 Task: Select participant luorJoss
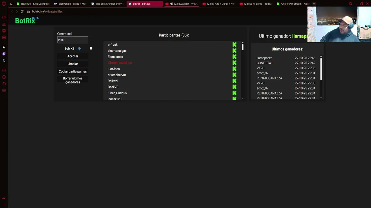[x=114, y=69]
